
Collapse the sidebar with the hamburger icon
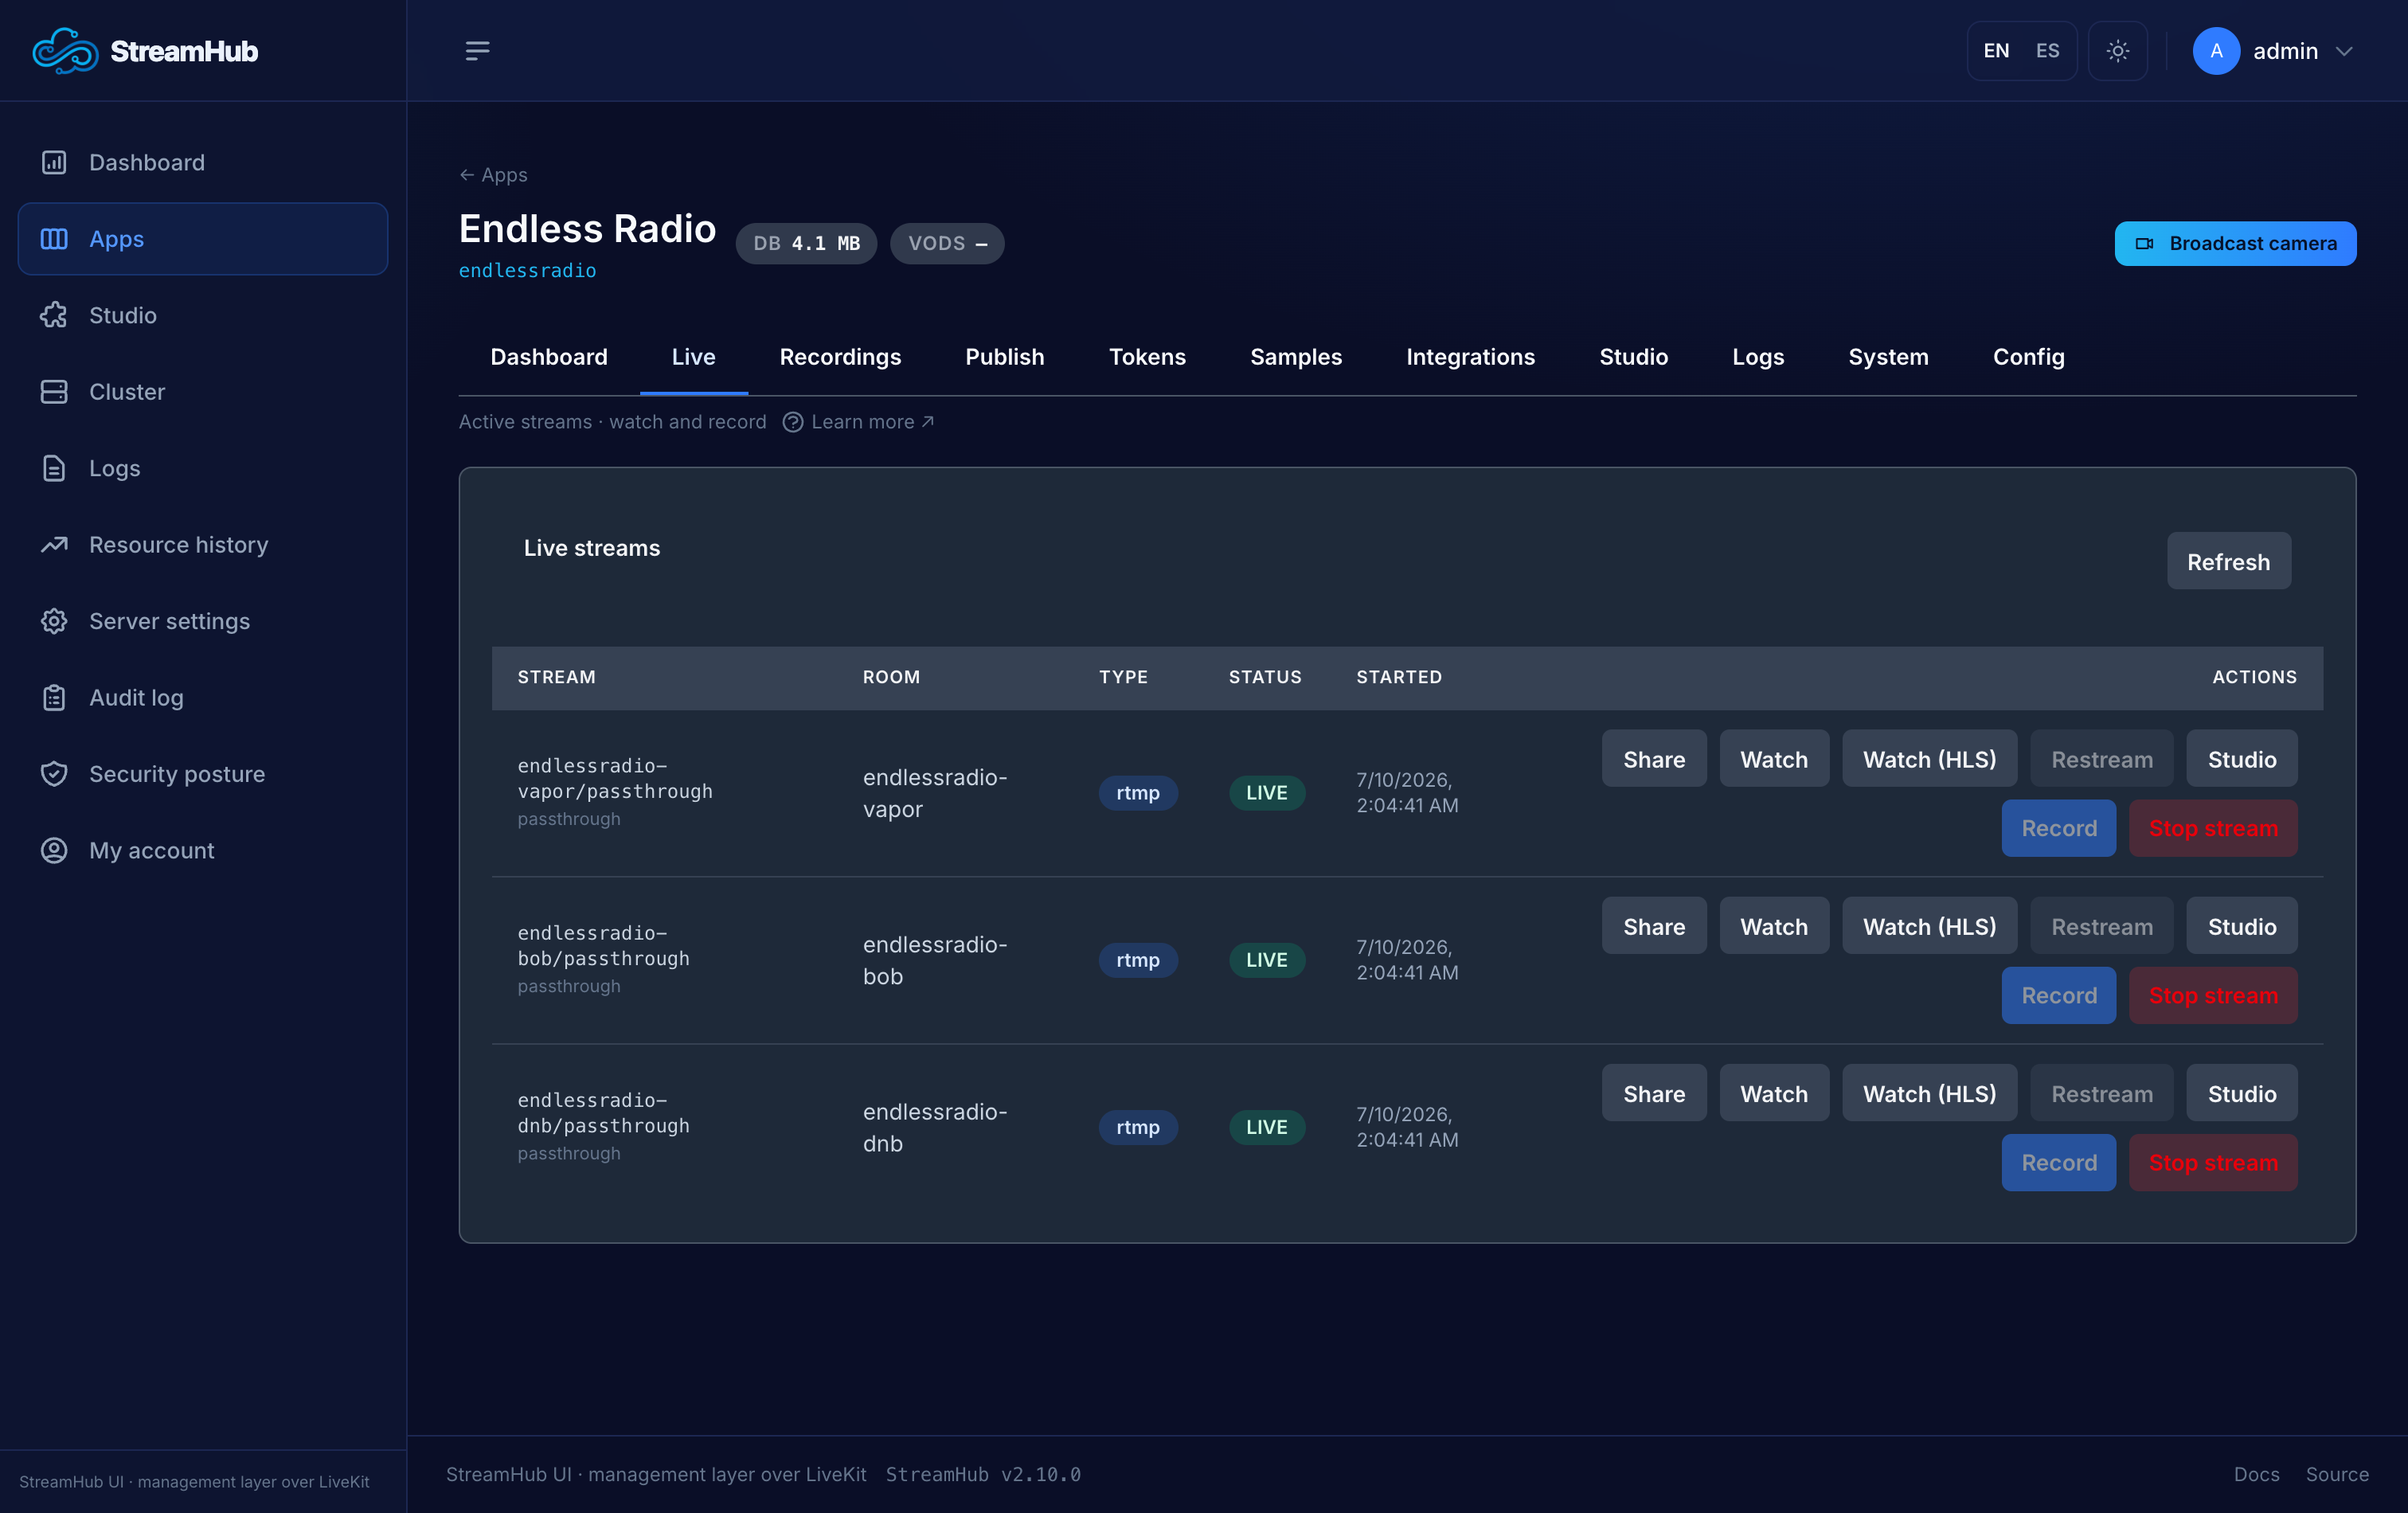pos(477,51)
